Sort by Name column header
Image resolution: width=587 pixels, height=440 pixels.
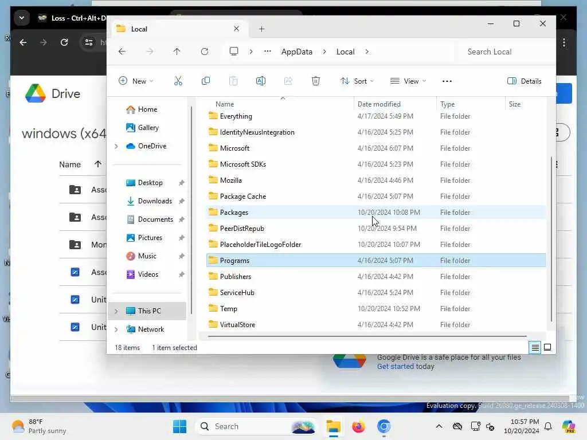coord(225,104)
